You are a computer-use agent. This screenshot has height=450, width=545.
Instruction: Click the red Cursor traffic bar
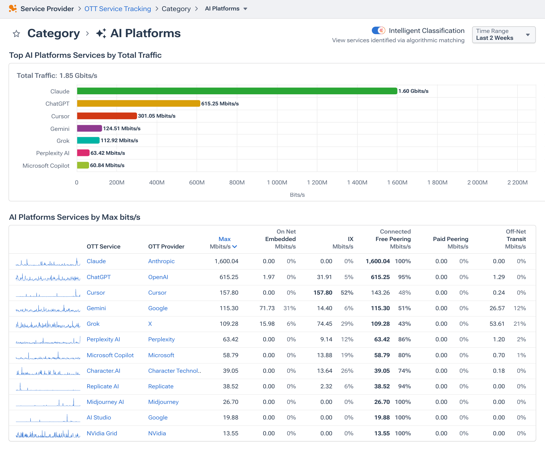pos(107,116)
